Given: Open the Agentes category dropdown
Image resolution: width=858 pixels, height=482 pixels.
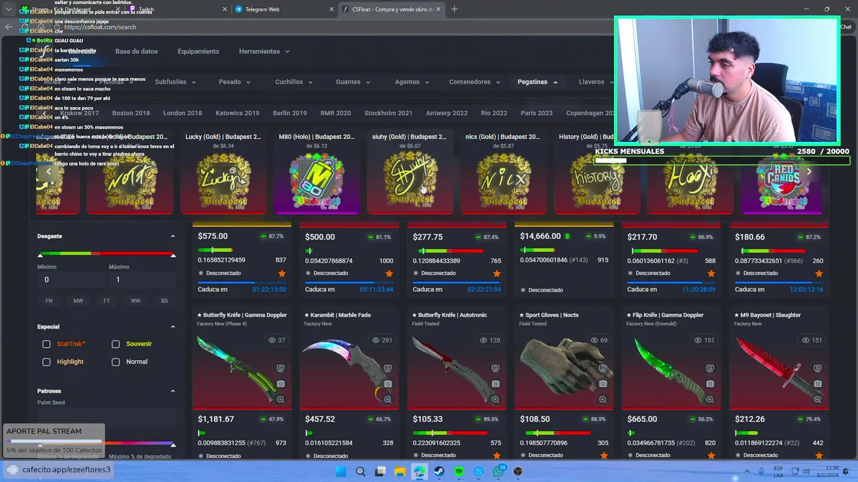Looking at the screenshot, I should click(412, 82).
